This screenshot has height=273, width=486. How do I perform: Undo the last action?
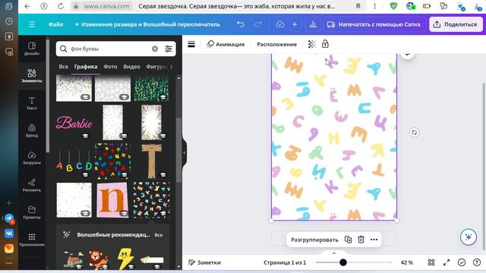pos(241,24)
